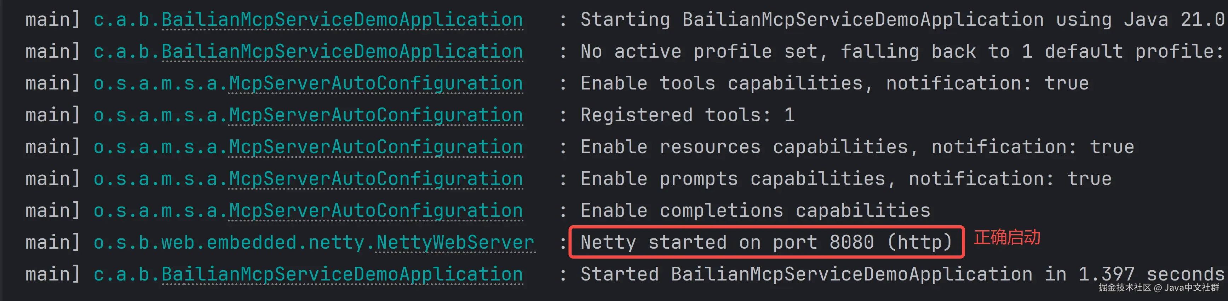Click the "Starting BailianMcpServiceDemoApplication using Java" message
This screenshot has width=1228, height=301.
[x=901, y=20]
